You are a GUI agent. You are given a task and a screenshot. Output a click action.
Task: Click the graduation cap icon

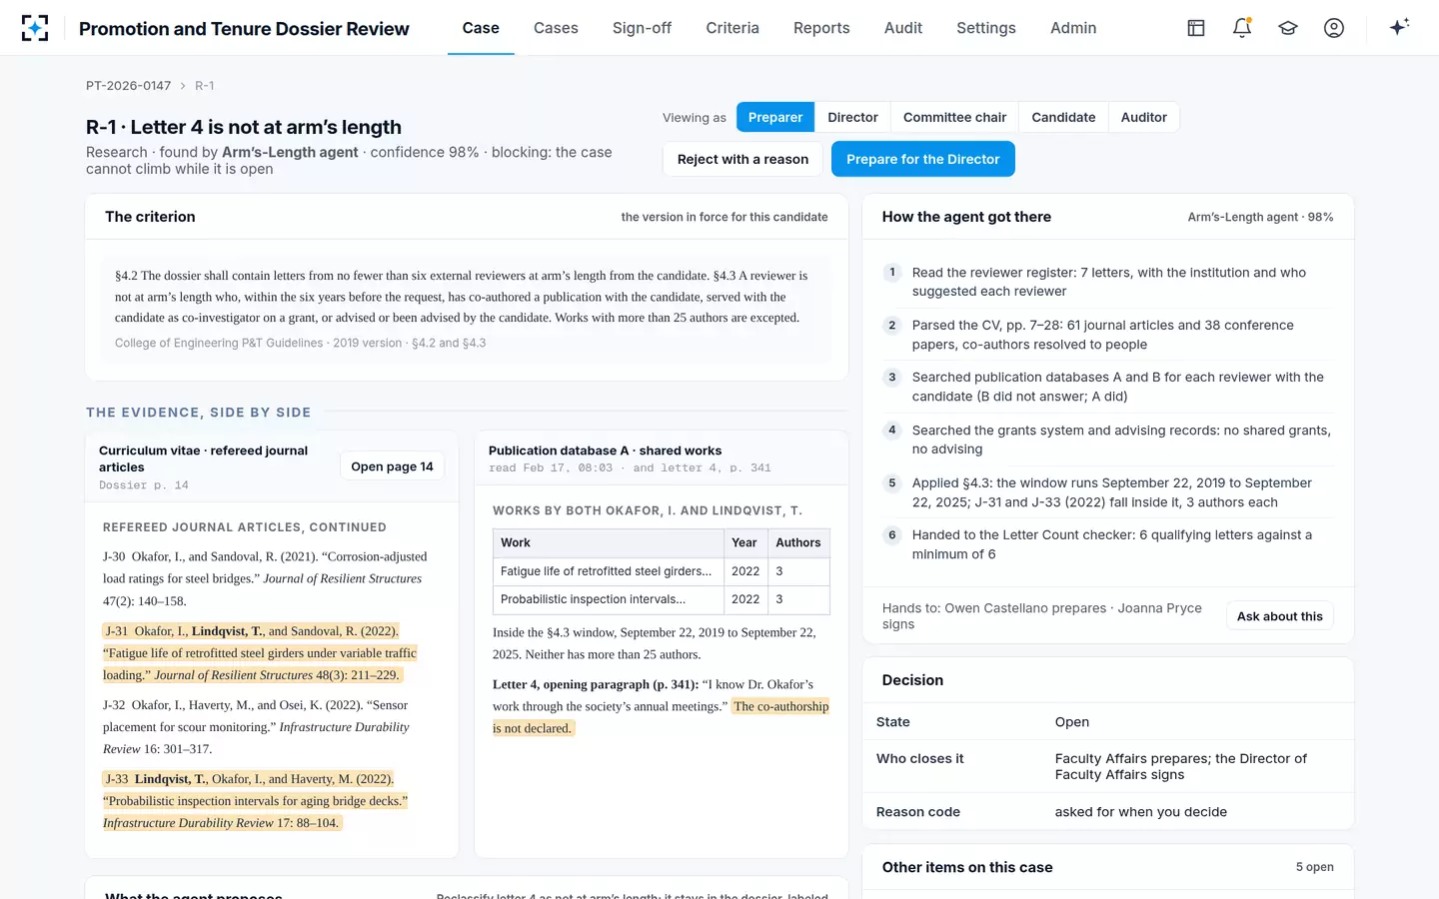1288,28
